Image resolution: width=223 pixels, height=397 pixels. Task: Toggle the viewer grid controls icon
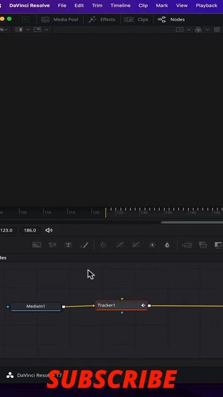(x=217, y=30)
